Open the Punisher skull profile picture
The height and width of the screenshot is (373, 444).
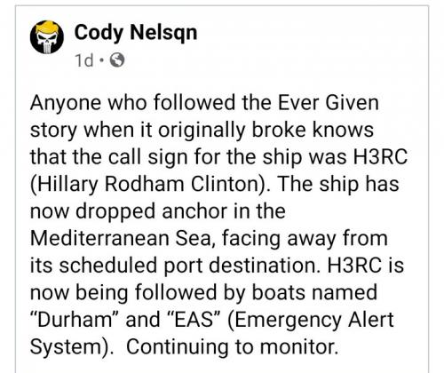coord(47,37)
